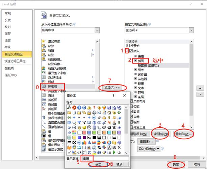Select the red circle X error symbol
The height and width of the screenshot is (169, 207).
(x=74, y=107)
